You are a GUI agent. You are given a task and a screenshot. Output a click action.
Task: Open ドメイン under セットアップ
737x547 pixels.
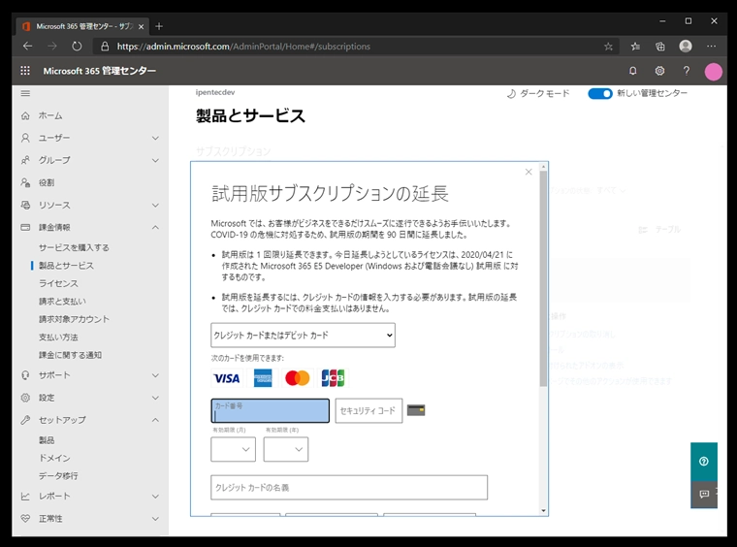coord(54,458)
